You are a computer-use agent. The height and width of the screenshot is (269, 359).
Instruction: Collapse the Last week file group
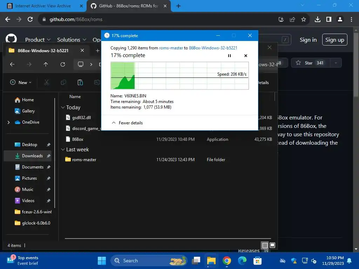(x=63, y=150)
